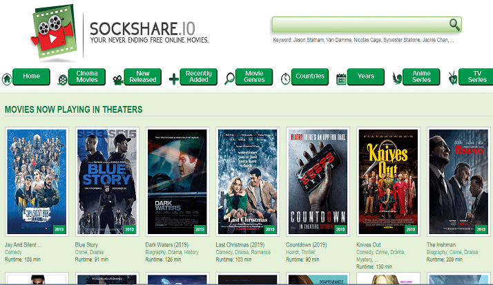The width and height of the screenshot is (493, 285).
Task: Open the Home menu button
Action: pyautogui.click(x=31, y=76)
